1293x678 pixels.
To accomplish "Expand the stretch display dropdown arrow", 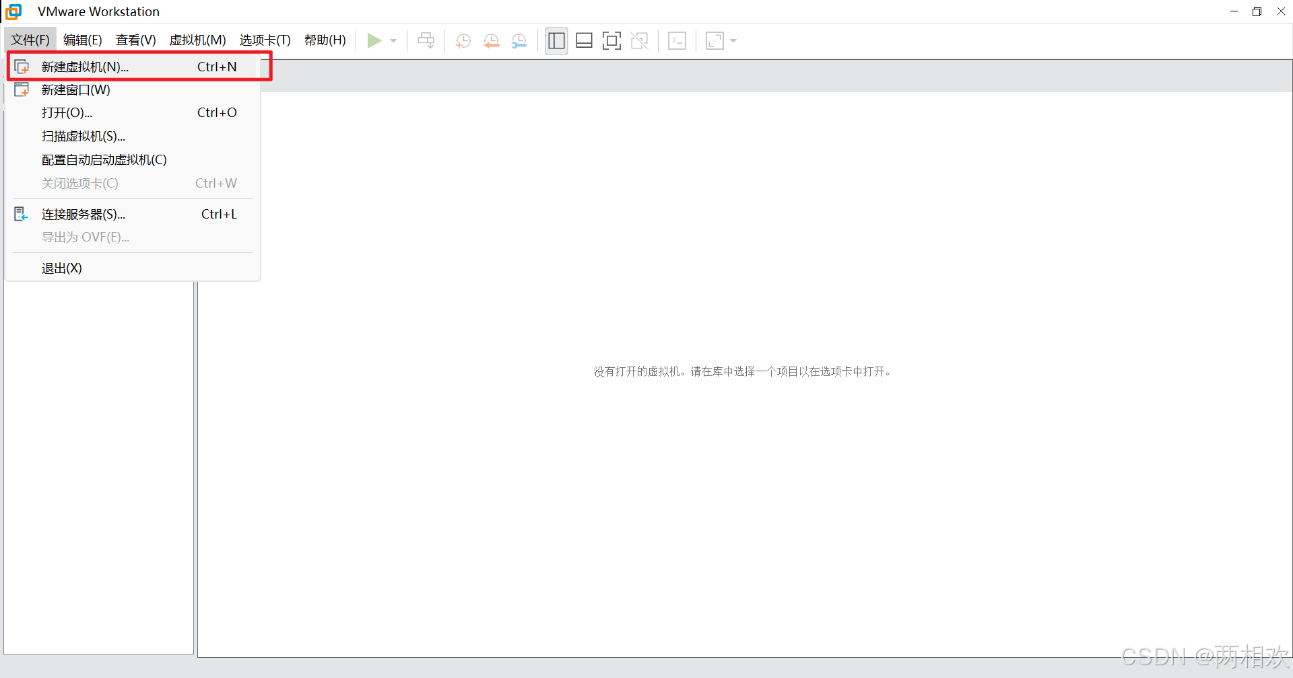I will coord(733,41).
